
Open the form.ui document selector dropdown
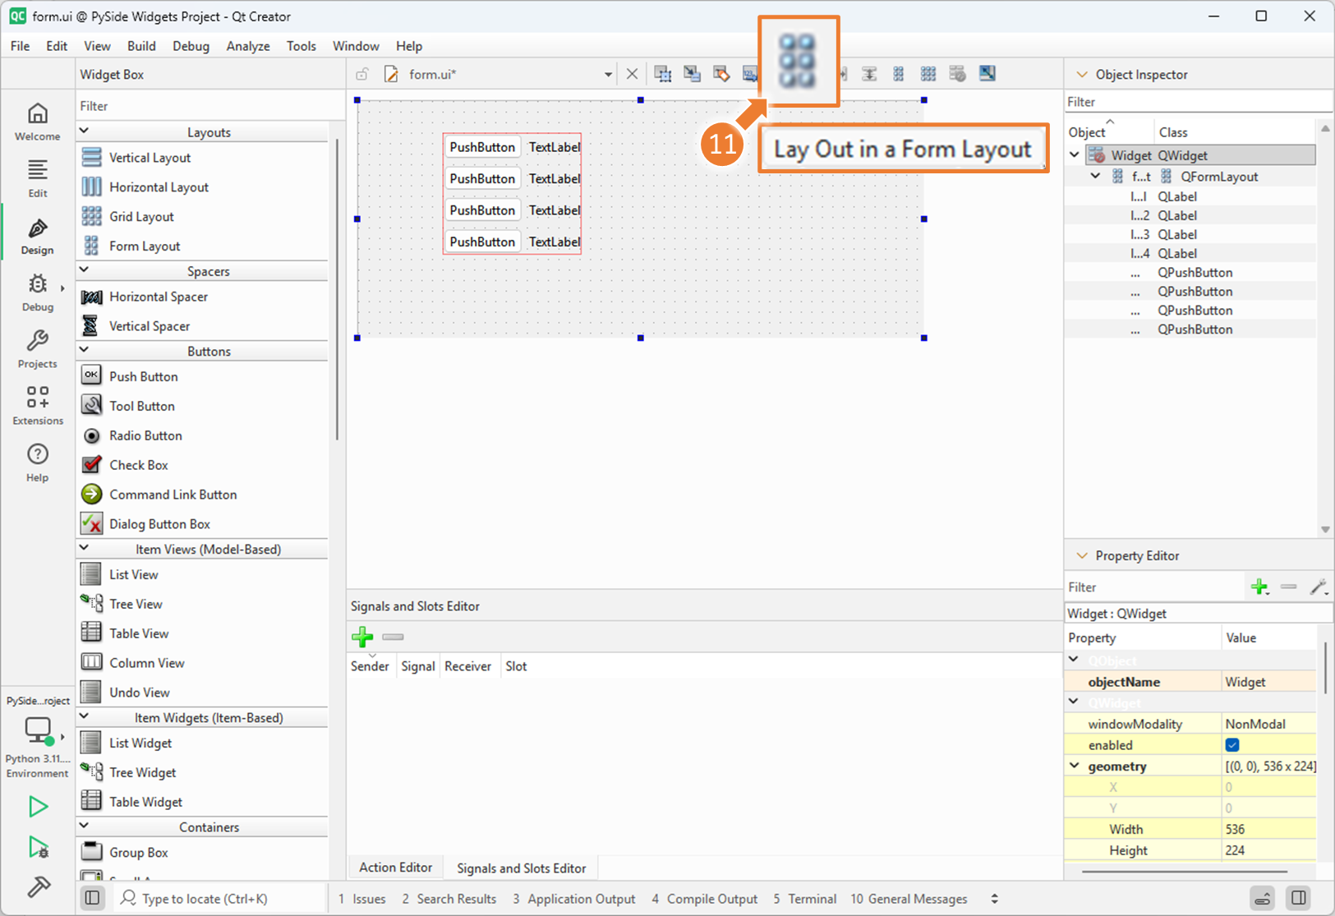(x=608, y=74)
